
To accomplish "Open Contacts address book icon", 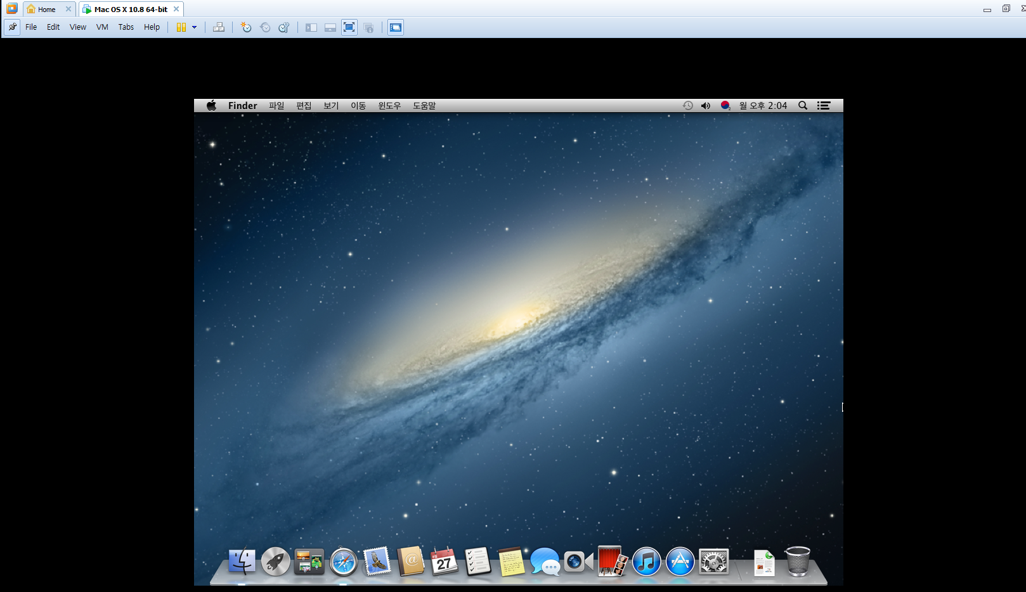I will 411,562.
